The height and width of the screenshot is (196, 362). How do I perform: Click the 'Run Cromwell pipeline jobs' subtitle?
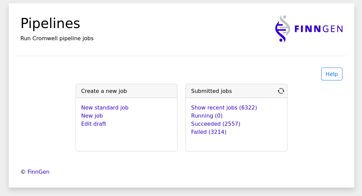57,39
